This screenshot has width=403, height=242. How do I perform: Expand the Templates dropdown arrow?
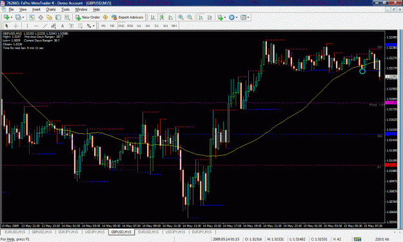point(248,17)
